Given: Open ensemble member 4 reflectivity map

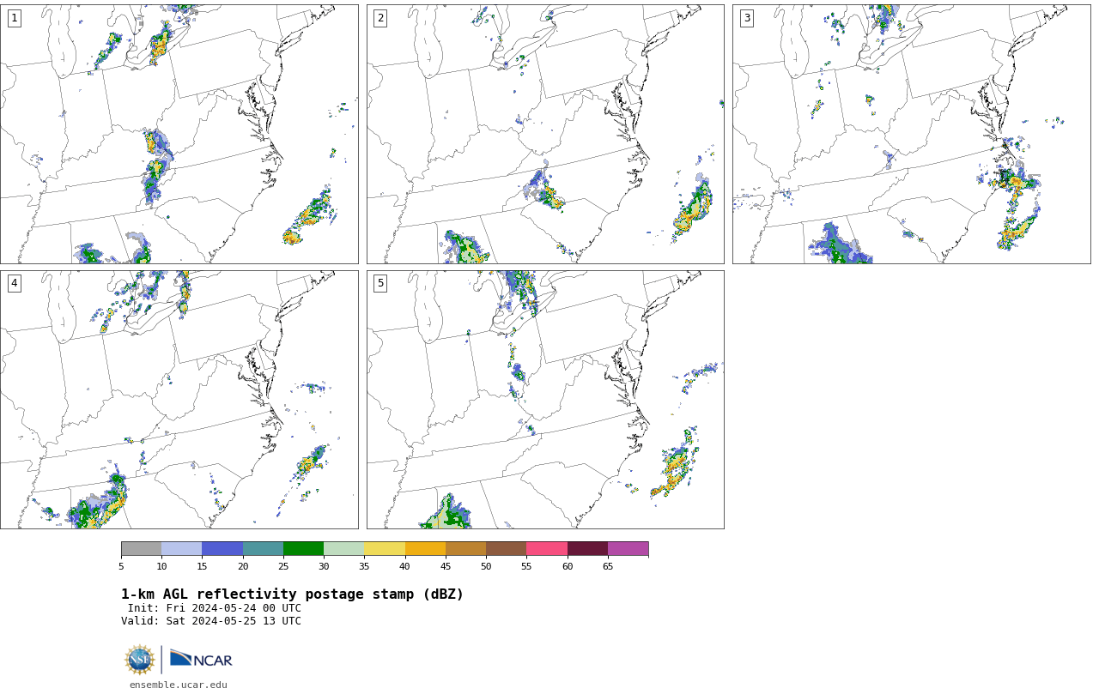Looking at the screenshot, I should click(x=179, y=400).
